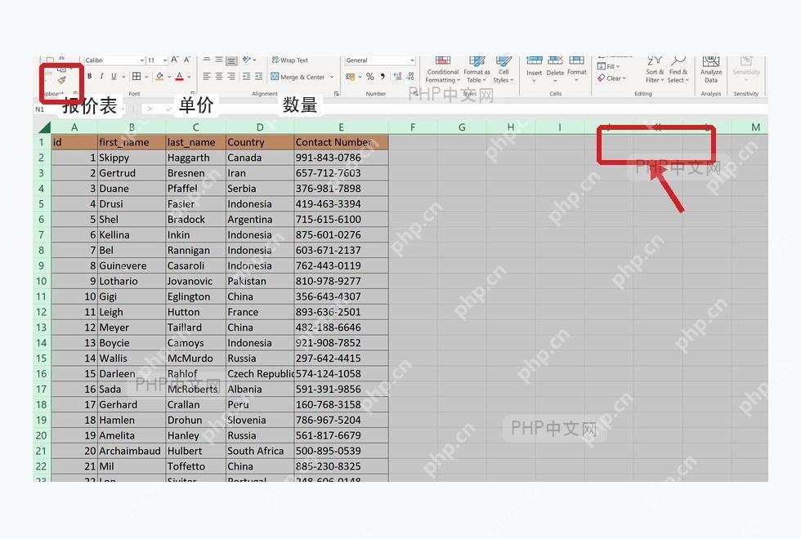Align cell text to the right

coord(231,77)
